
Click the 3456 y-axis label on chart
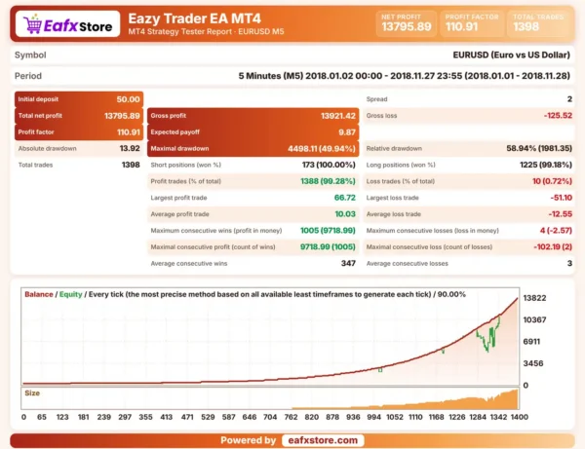(533, 363)
